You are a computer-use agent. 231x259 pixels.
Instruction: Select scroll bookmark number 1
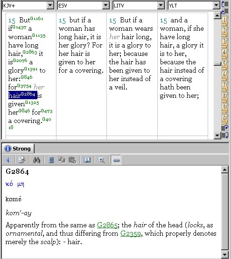(225, 21)
